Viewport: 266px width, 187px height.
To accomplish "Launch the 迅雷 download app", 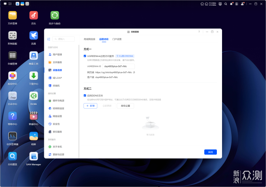I will [34, 35].
